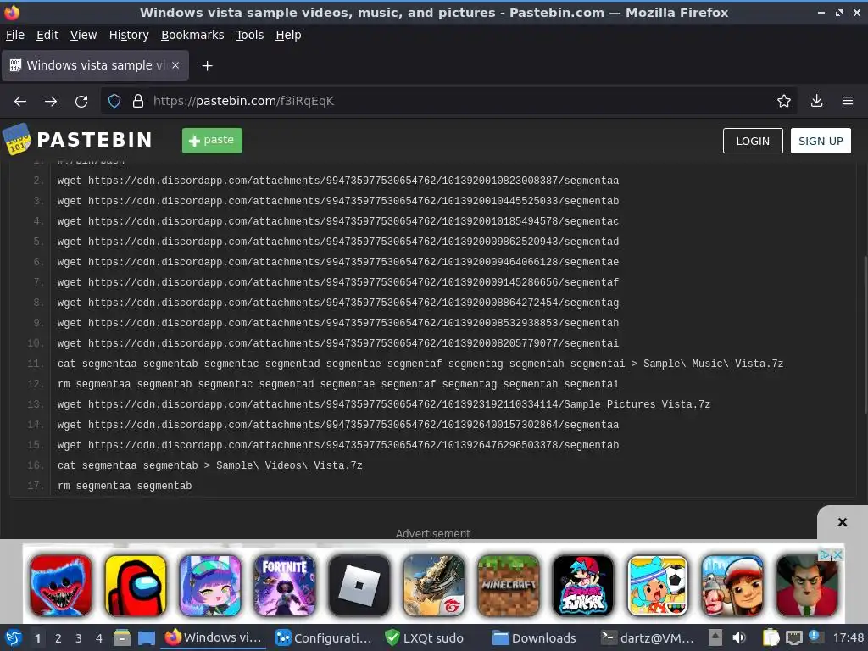868x651 pixels.
Task: Switch to Downloads window in taskbar
Action: [x=535, y=638]
